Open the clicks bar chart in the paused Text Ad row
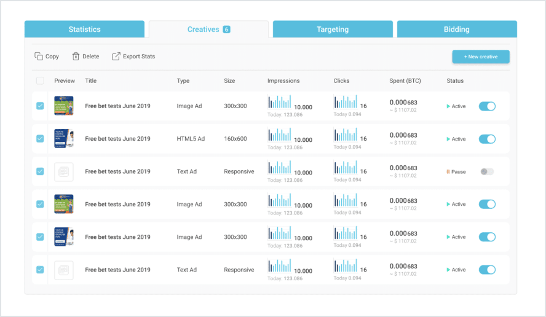Screen dimensions: 546x317 pyautogui.click(x=346, y=167)
